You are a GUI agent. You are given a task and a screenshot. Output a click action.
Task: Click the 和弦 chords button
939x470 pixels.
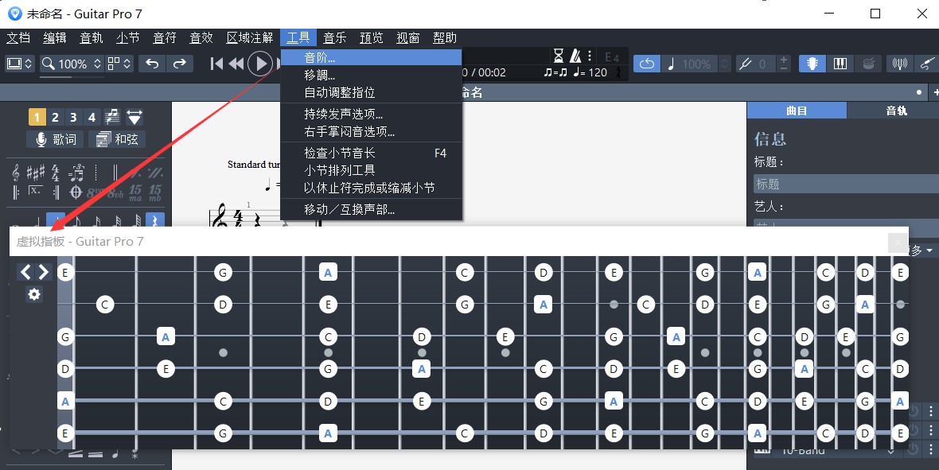117,138
